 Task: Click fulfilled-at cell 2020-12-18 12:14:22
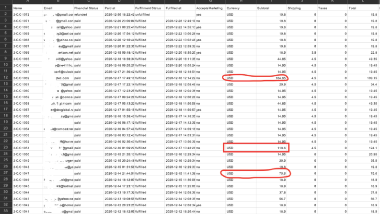tap(180, 78)
